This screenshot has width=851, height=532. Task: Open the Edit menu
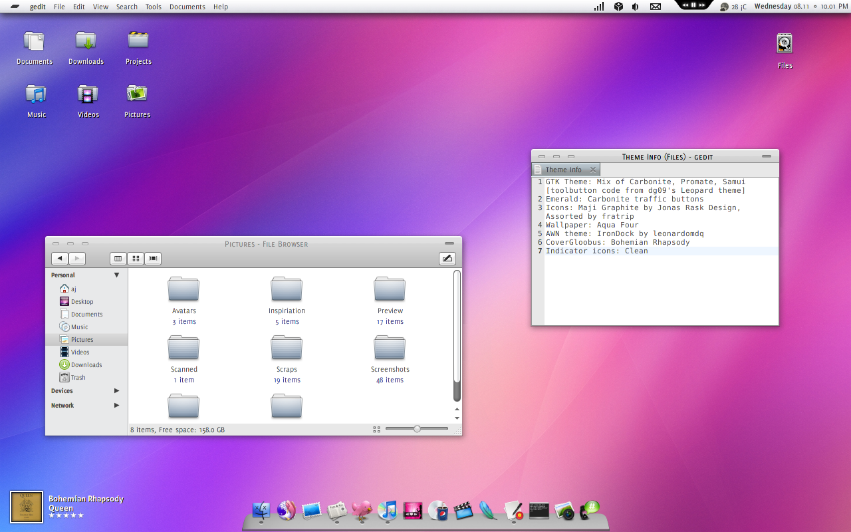(x=79, y=7)
